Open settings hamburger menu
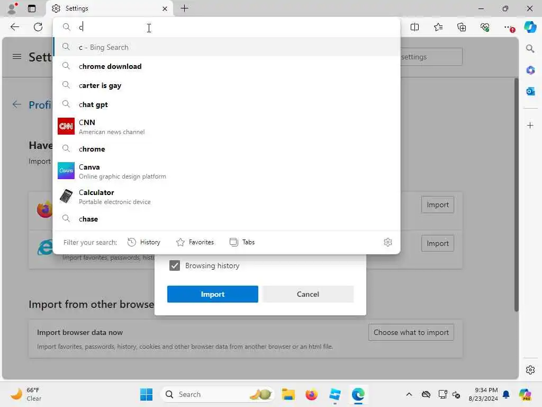The width and height of the screenshot is (542, 407). (x=16, y=56)
